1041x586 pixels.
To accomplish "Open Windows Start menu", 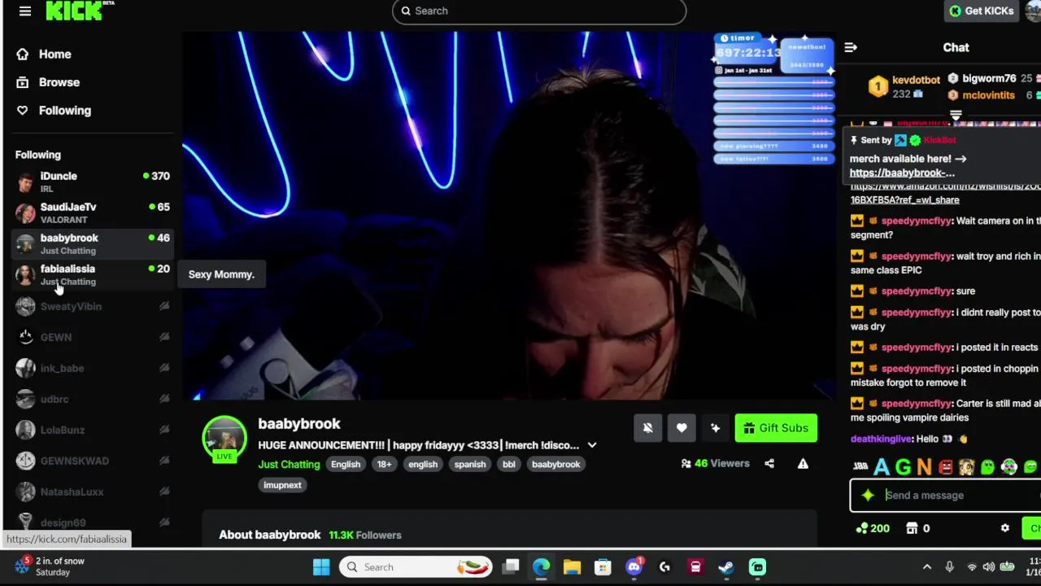I will (x=321, y=567).
